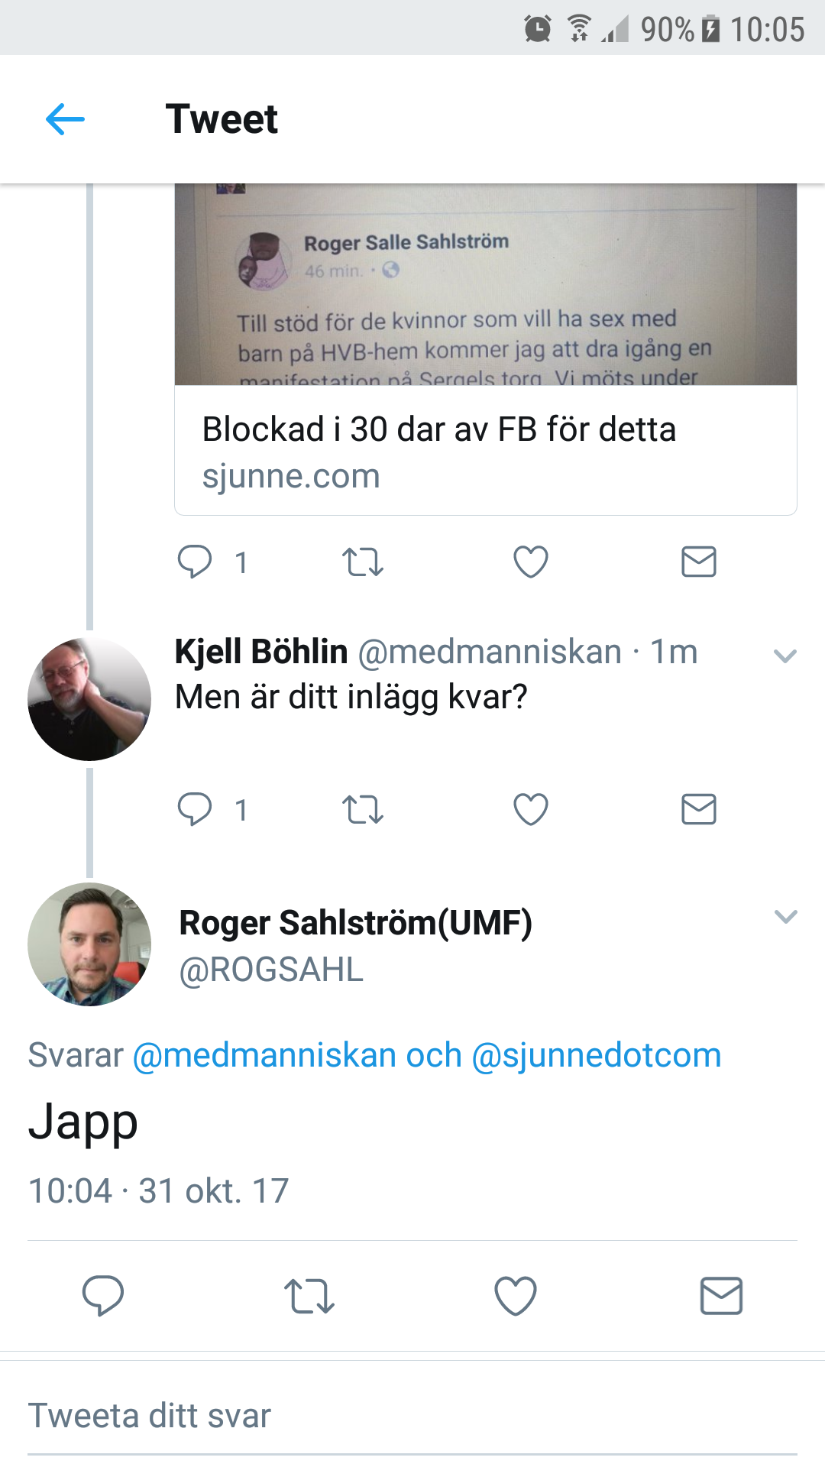Open the @medmanniskan mention link

click(x=264, y=1055)
